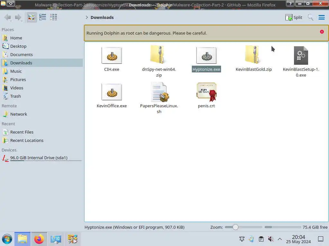The height and width of the screenshot is (246, 329).
Task: Open the software updates tray icon
Action: [x=251, y=239]
